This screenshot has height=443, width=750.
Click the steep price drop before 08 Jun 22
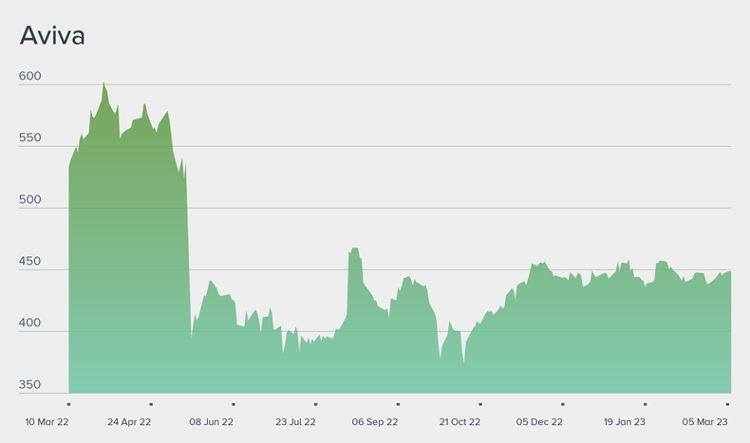point(188,256)
